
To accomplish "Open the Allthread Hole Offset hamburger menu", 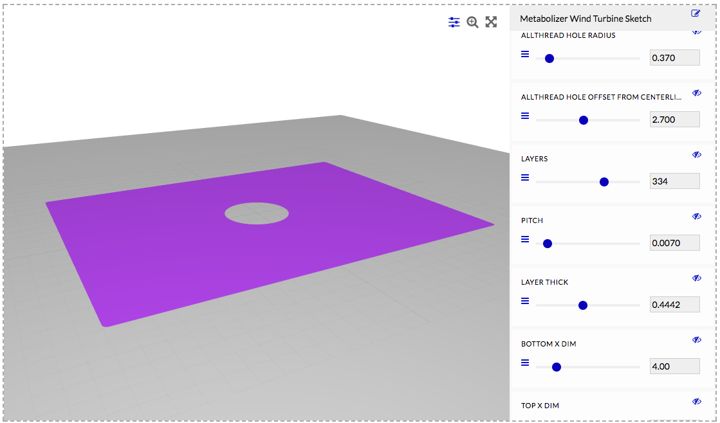I will point(525,116).
